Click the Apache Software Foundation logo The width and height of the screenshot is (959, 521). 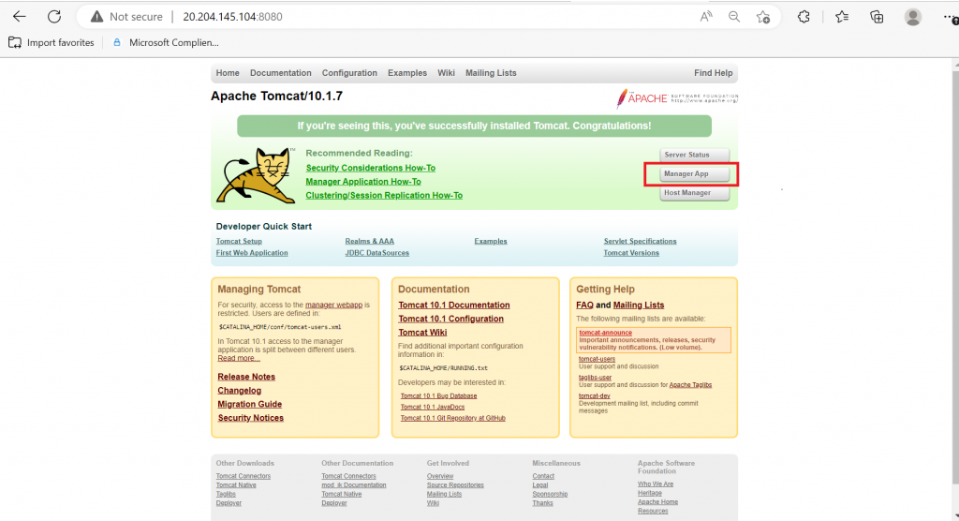point(676,98)
